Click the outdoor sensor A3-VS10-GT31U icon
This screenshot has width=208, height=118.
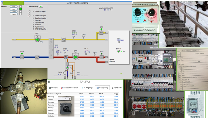click(112, 9)
